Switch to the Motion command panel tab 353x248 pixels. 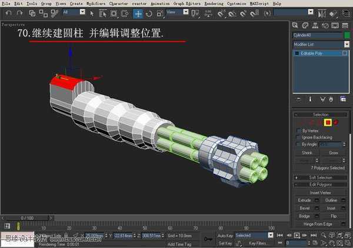tap(325, 25)
